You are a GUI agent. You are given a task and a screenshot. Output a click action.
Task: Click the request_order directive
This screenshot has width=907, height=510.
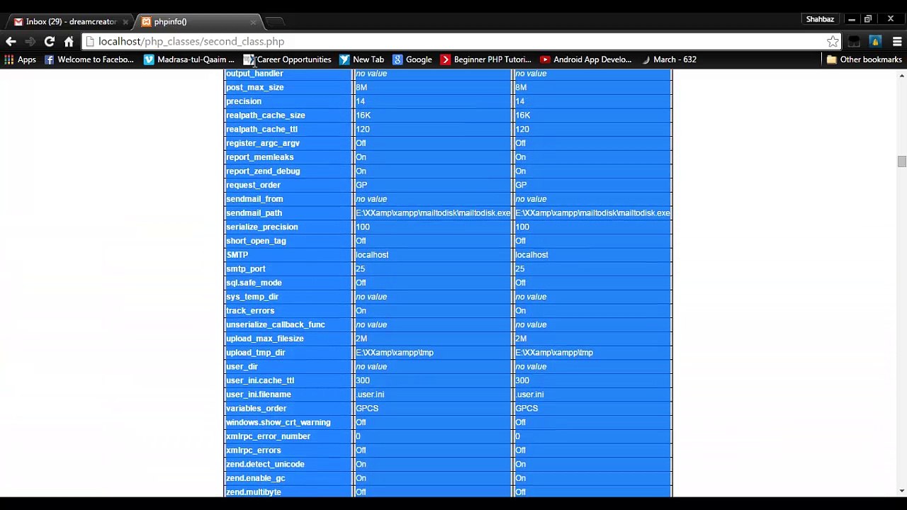coord(253,185)
